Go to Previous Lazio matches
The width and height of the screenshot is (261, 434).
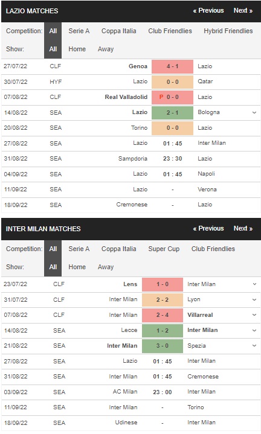click(x=208, y=10)
